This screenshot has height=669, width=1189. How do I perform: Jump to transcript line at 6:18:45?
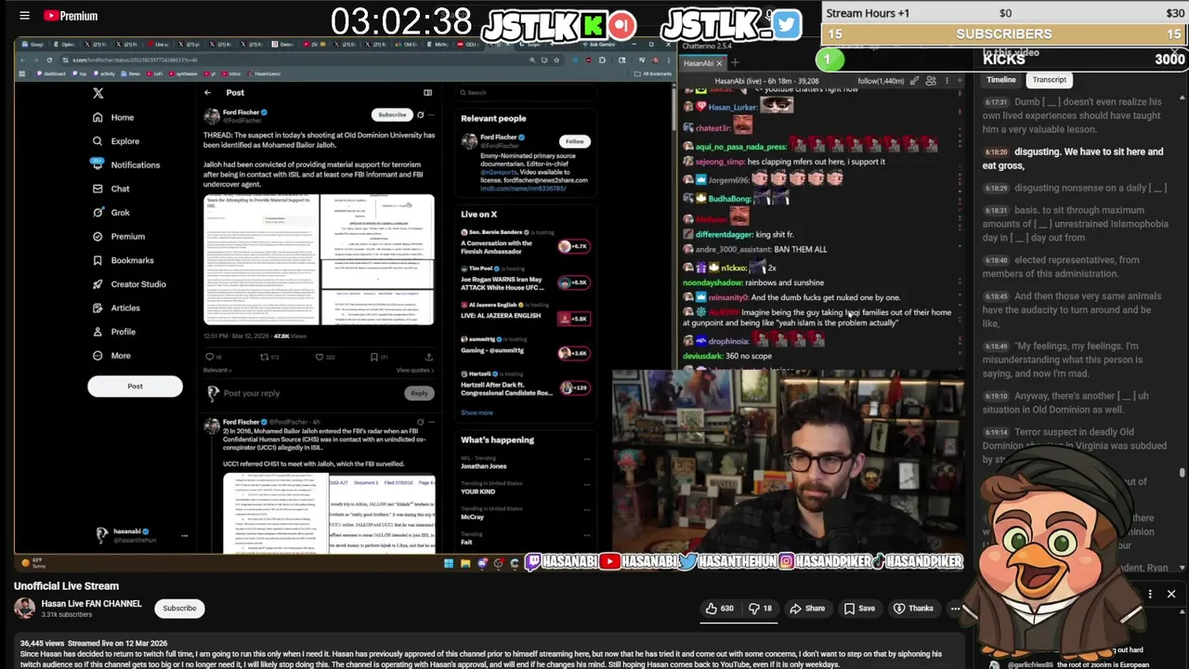coord(1073,309)
